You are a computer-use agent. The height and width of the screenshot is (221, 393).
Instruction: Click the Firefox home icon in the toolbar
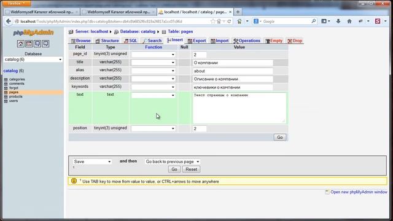(349, 21)
